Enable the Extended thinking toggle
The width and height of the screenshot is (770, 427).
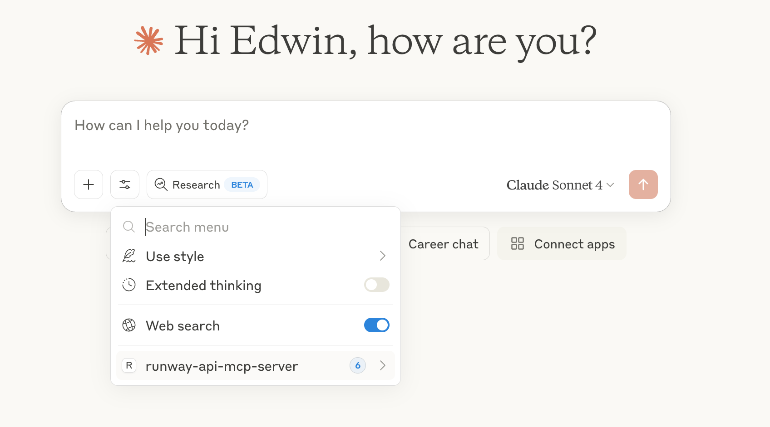point(376,285)
